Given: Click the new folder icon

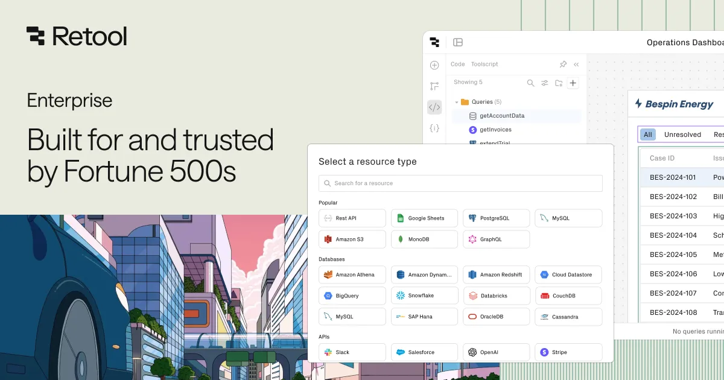Looking at the screenshot, I should [559, 83].
